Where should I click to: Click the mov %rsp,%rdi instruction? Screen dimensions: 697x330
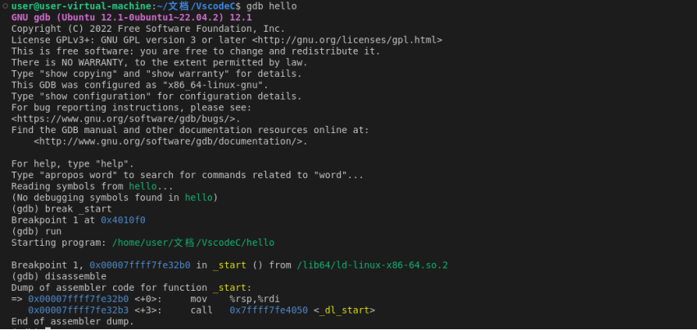[235, 299]
